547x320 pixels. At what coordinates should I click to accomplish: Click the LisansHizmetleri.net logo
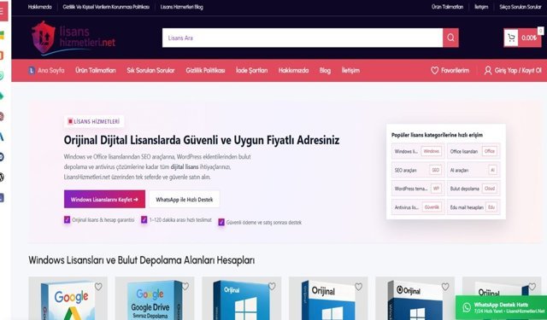pos(74,38)
